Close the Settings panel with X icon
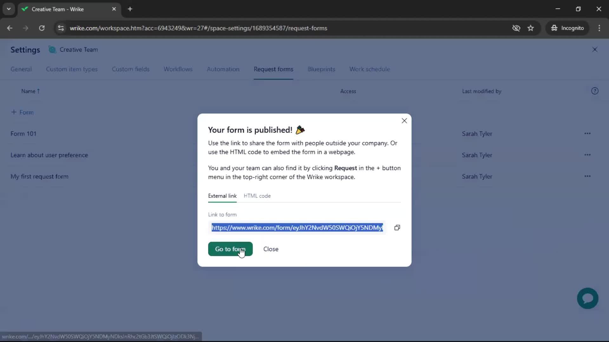The height and width of the screenshot is (342, 609). tap(595, 50)
